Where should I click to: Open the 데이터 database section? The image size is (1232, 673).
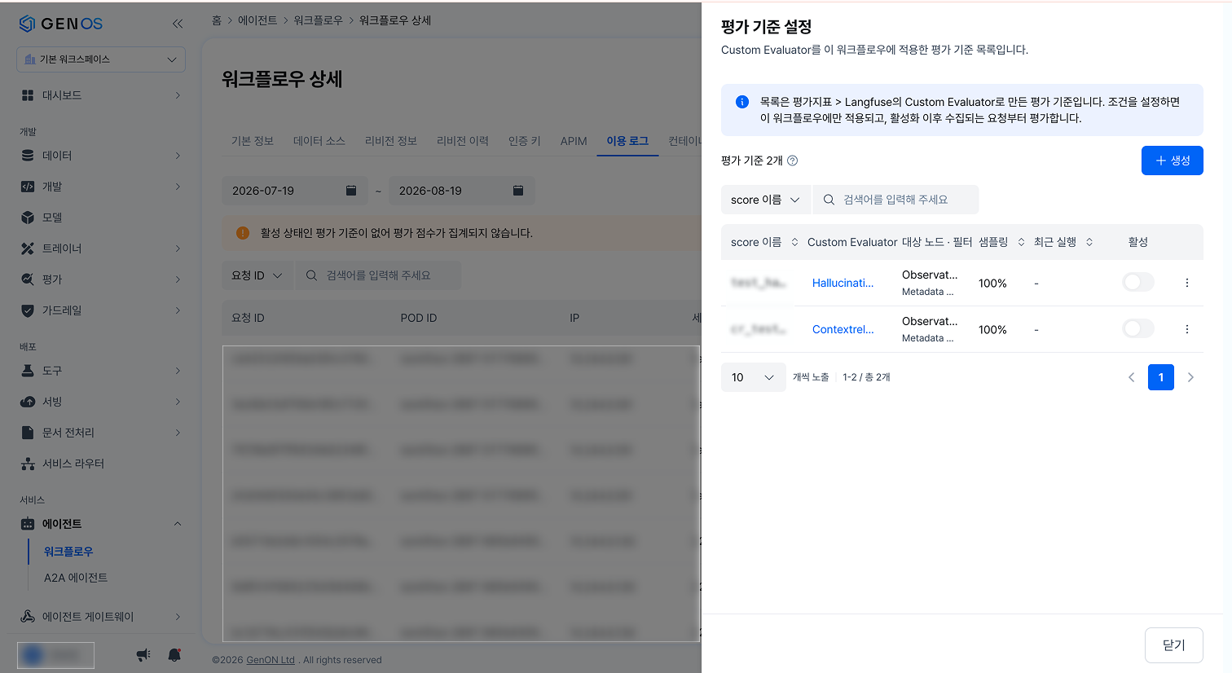tap(101, 156)
